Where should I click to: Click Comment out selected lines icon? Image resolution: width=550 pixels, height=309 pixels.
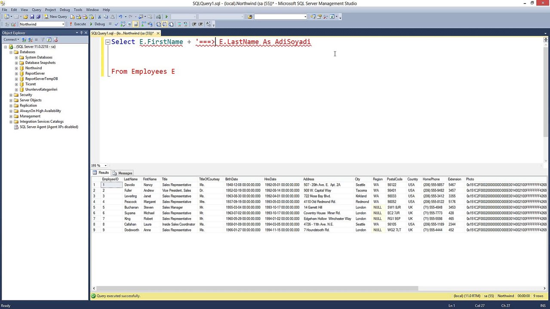(179, 24)
